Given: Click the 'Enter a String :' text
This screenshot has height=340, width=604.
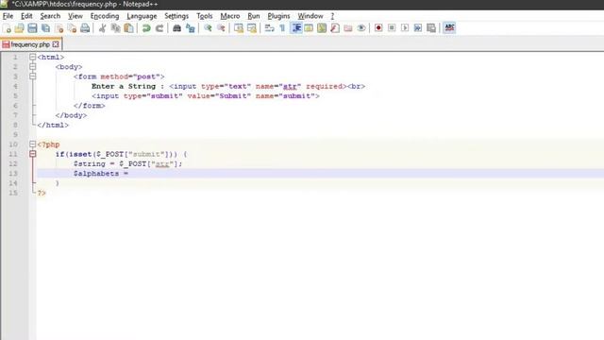Looking at the screenshot, I should [x=127, y=86].
